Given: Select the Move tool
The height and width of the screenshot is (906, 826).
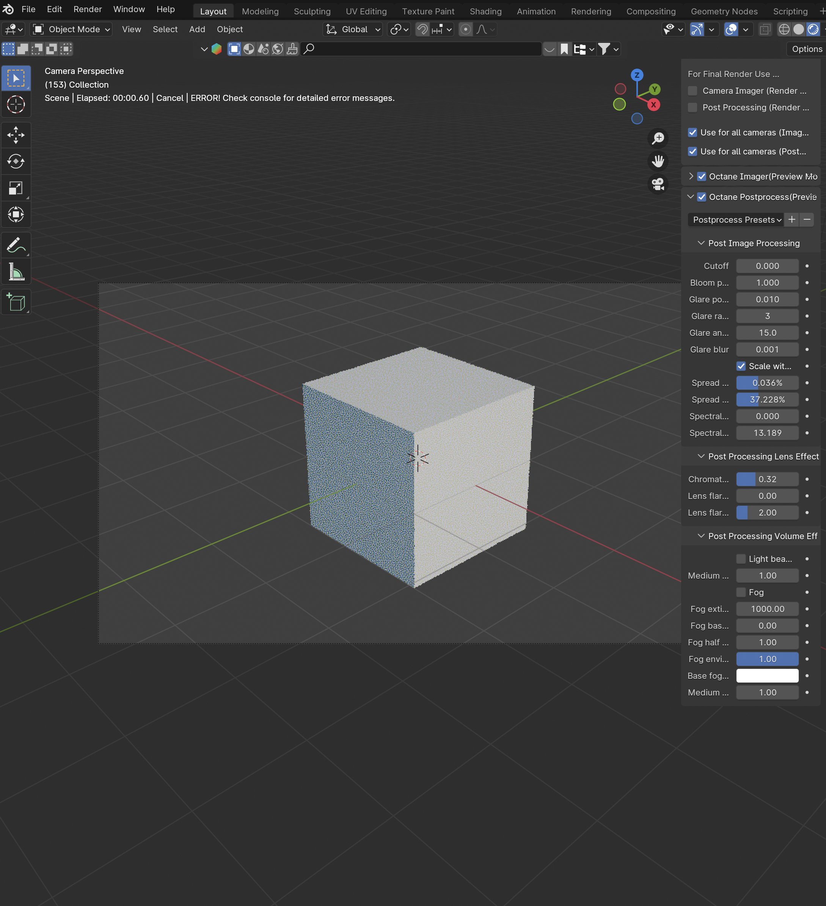Looking at the screenshot, I should point(16,135).
